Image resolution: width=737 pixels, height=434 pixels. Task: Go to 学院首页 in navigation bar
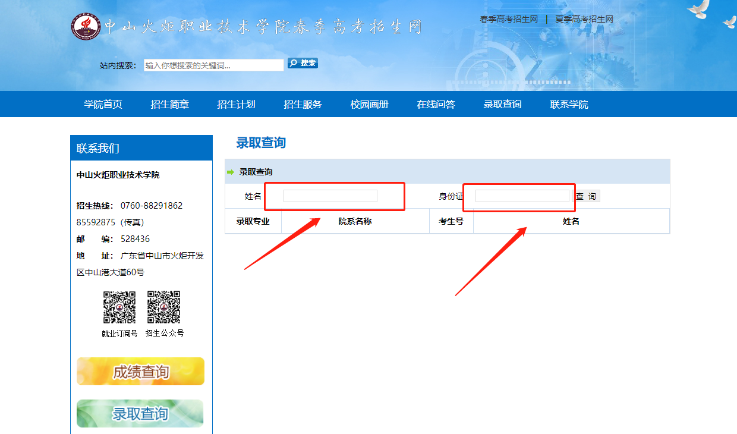(x=103, y=105)
